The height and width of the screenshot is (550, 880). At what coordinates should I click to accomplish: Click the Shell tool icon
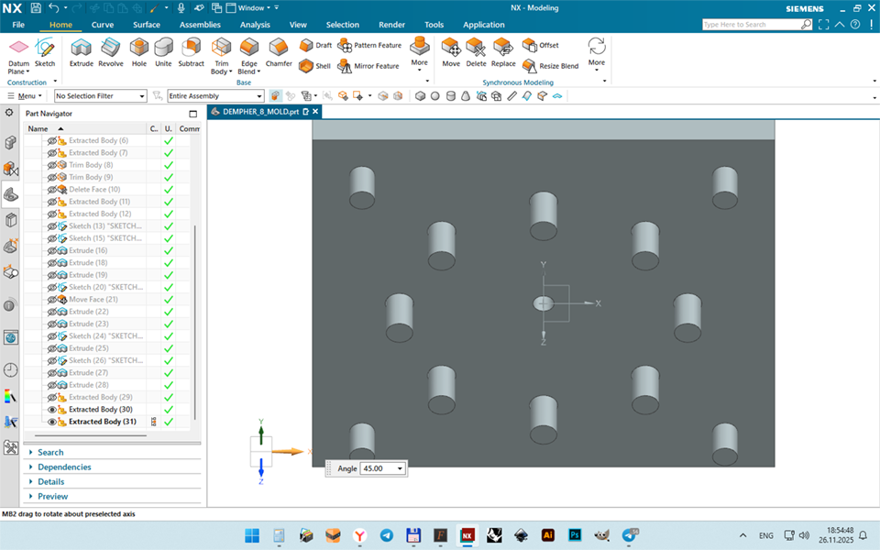click(306, 66)
